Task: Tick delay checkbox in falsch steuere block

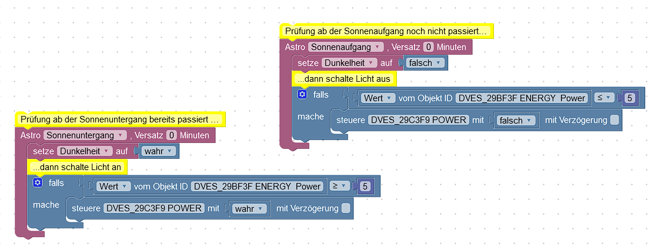Action: (x=614, y=120)
